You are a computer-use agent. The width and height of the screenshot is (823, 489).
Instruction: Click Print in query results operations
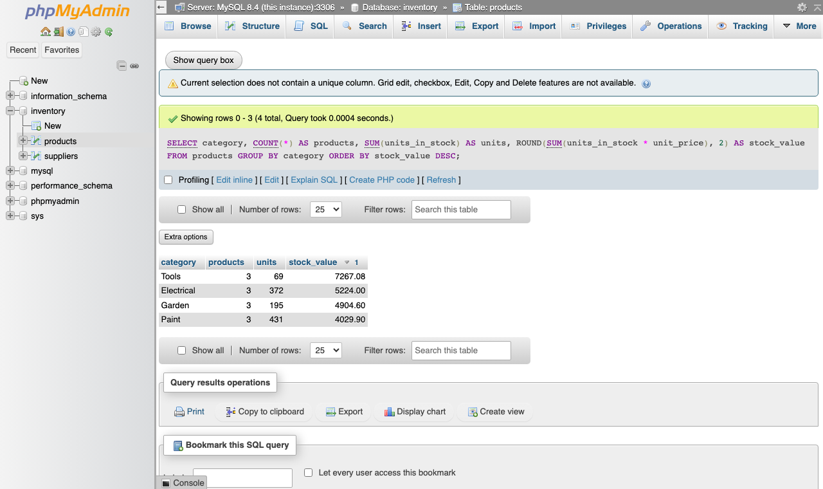pos(189,412)
